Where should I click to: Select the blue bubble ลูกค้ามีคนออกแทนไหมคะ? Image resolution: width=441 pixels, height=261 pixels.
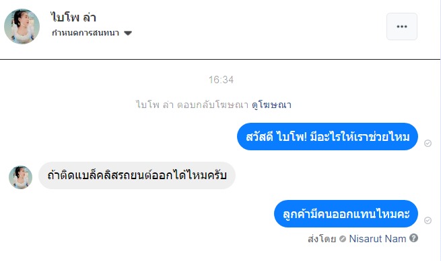coord(346,213)
